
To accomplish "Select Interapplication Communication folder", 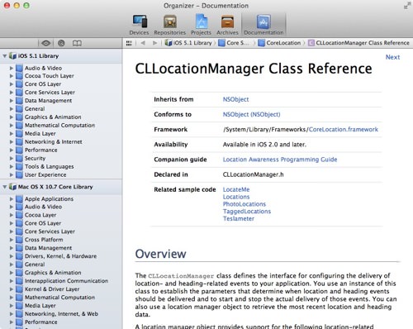I will pos(66,281).
